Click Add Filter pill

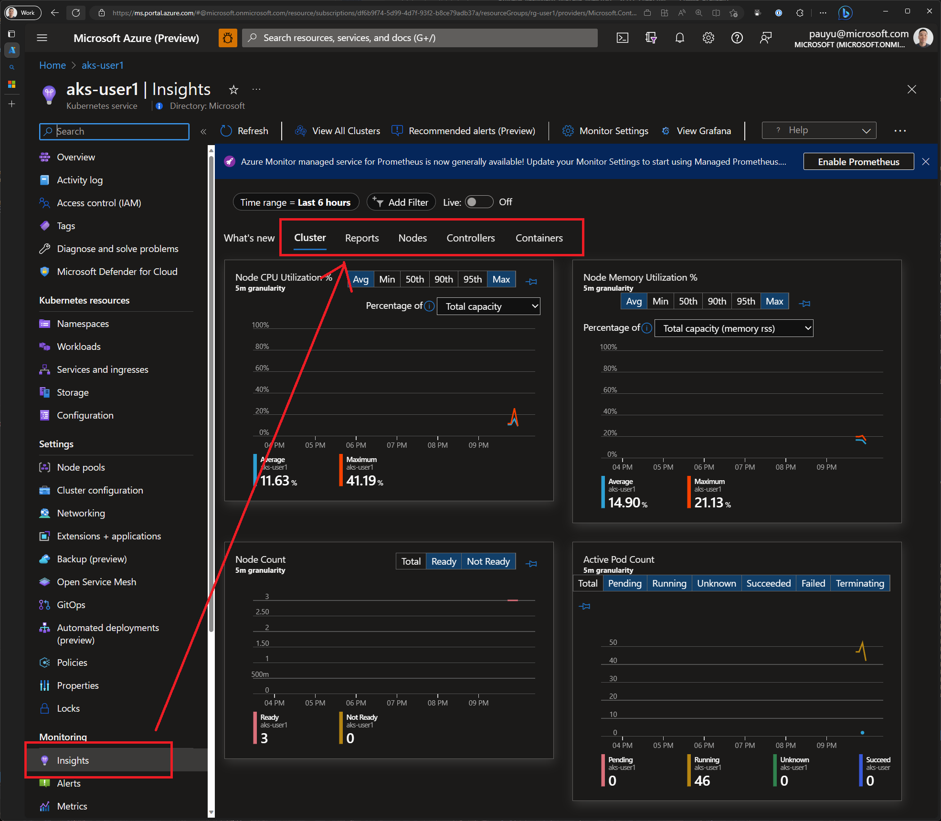401,202
